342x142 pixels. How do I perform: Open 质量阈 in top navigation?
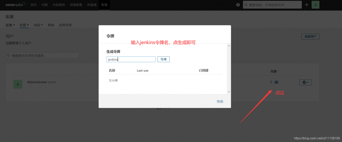pyautogui.click(x=92, y=5)
